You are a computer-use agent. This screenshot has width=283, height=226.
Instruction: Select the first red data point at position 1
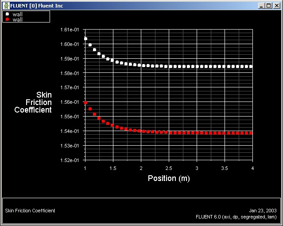pyautogui.click(x=85, y=102)
